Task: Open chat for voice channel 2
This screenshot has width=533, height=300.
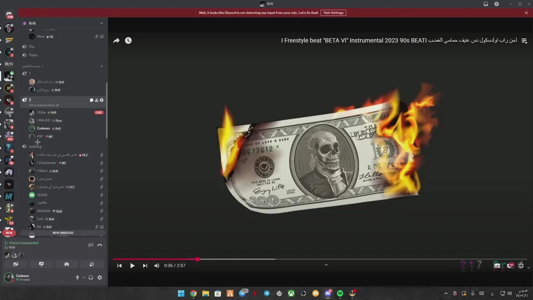Action: tap(91, 100)
